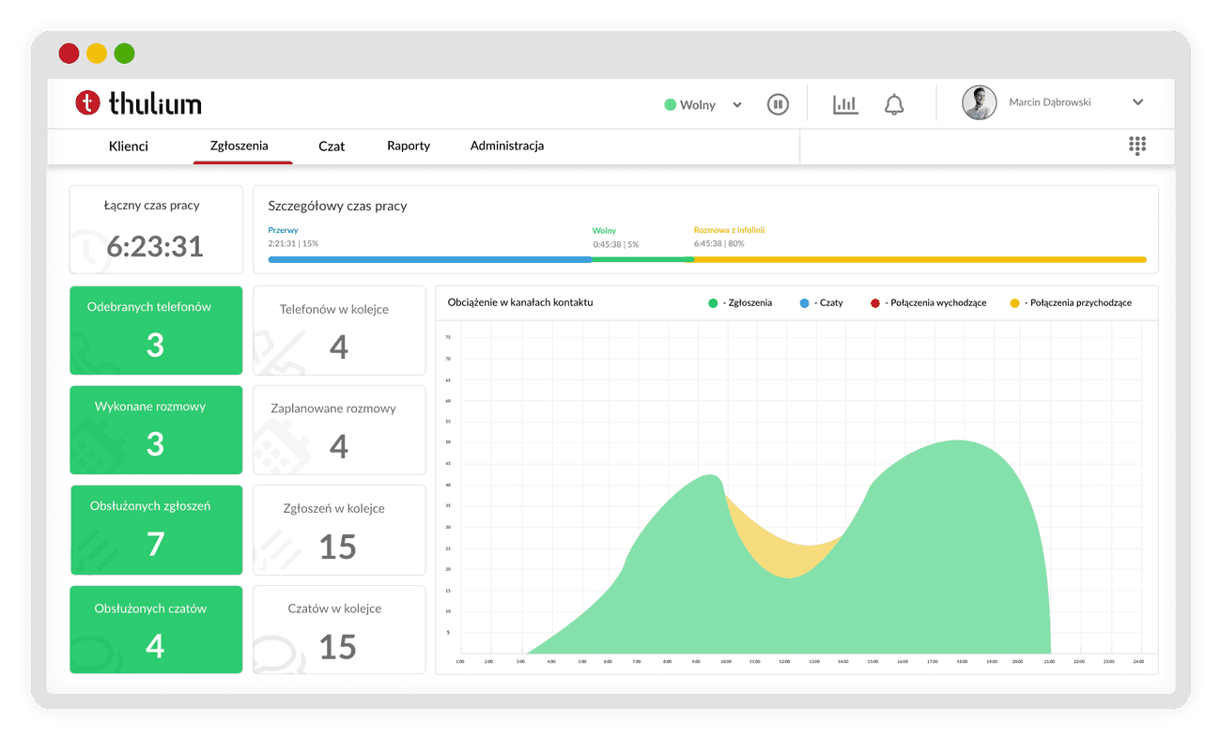Screen dimensions: 1221x740
Task: Click the green Wolny status dot
Action: [670, 105]
